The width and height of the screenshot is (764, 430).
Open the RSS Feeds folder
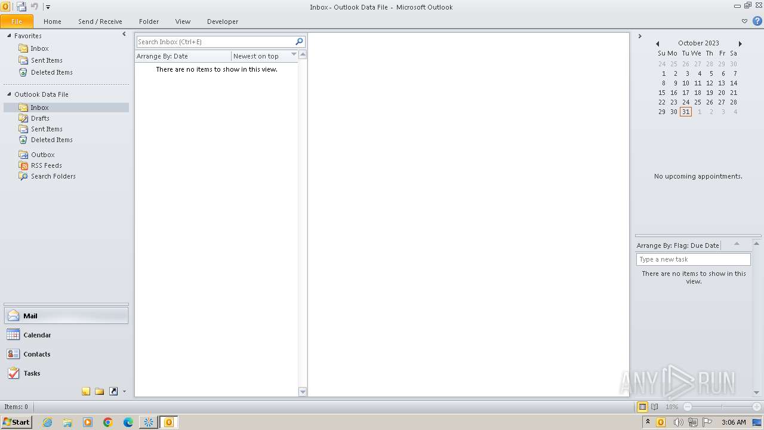click(x=47, y=165)
